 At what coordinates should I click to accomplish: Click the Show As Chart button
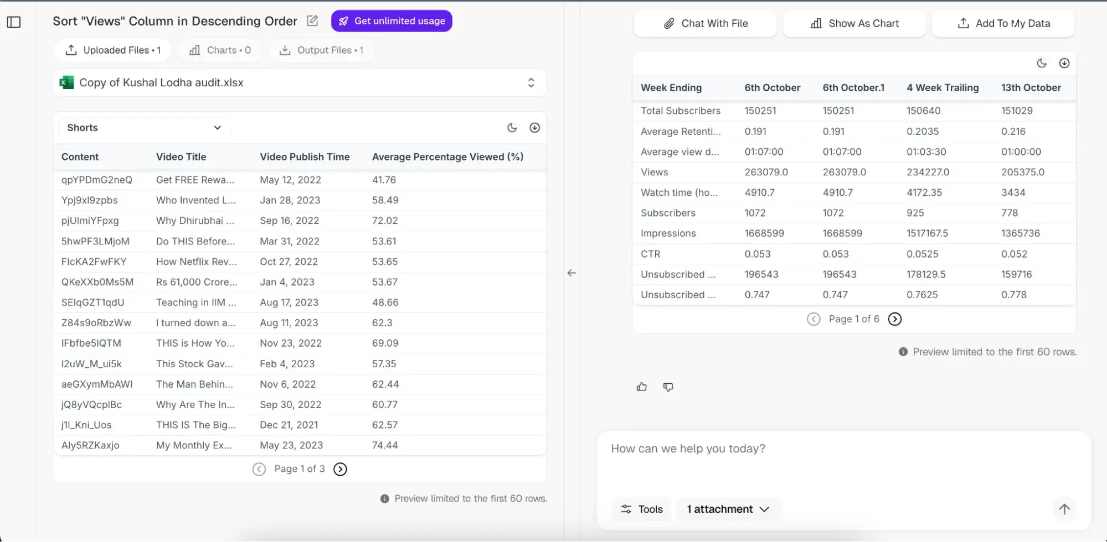[853, 23]
